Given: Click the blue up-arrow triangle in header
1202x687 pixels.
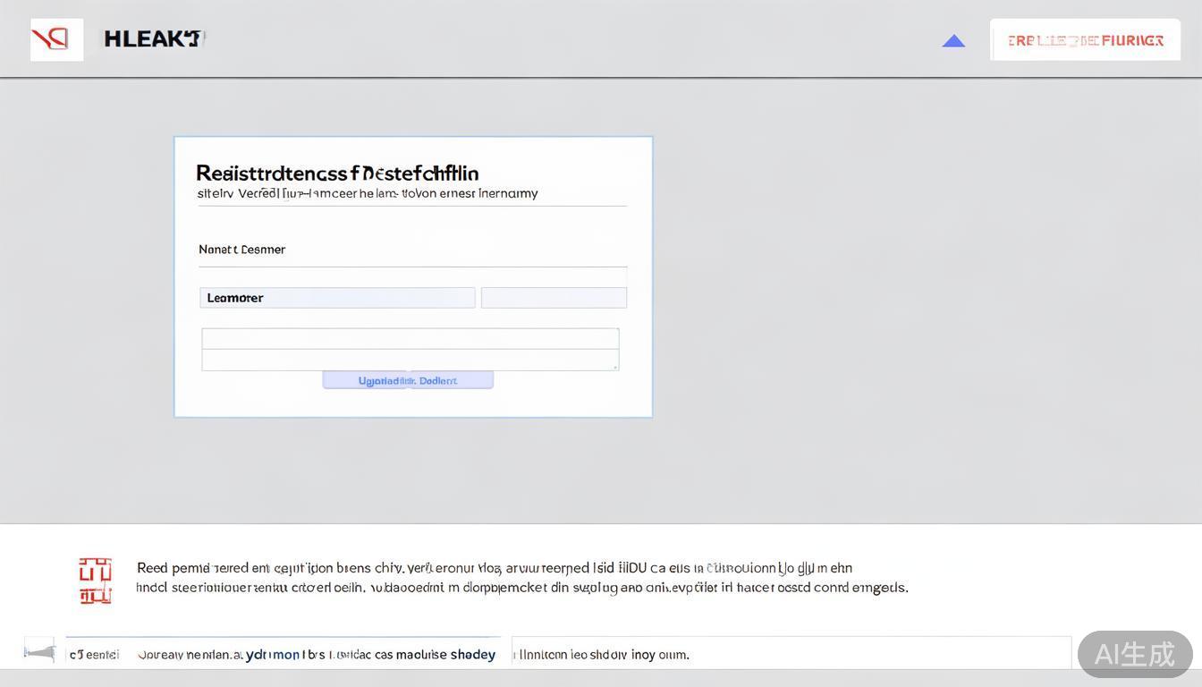Looking at the screenshot, I should pyautogui.click(x=953, y=41).
